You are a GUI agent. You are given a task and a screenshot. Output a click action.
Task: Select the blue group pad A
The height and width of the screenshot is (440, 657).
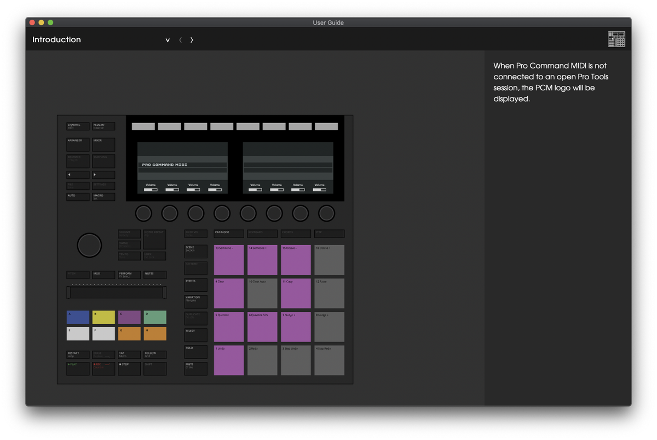click(x=78, y=317)
